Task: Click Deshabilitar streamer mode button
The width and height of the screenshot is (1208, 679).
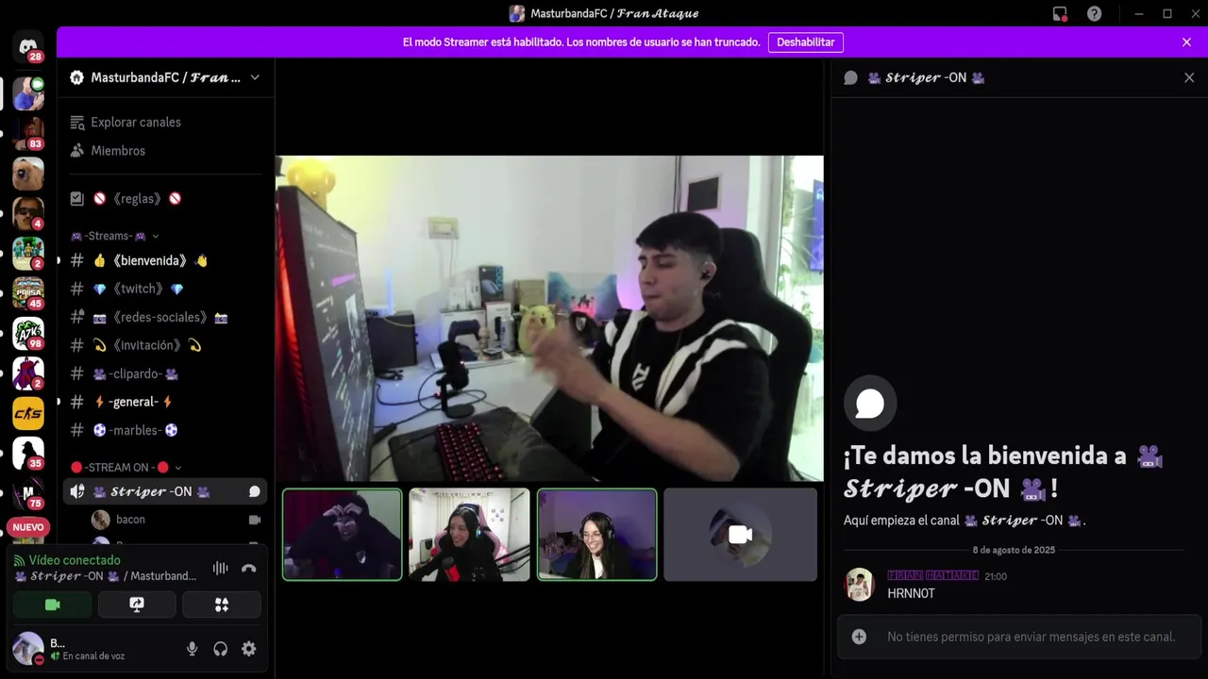Action: point(806,42)
